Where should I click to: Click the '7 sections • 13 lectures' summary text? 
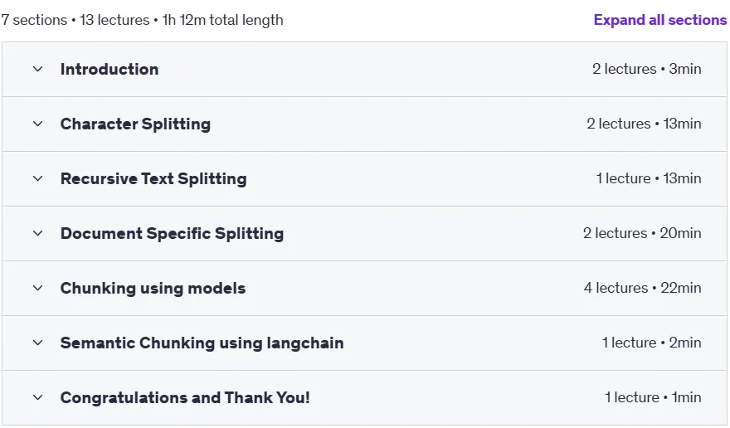pyautogui.click(x=75, y=20)
